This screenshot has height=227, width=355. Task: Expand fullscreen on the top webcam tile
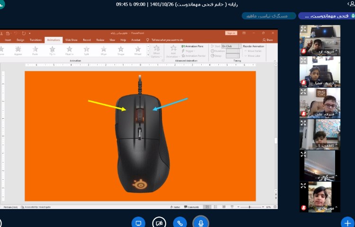[x=303, y=28]
